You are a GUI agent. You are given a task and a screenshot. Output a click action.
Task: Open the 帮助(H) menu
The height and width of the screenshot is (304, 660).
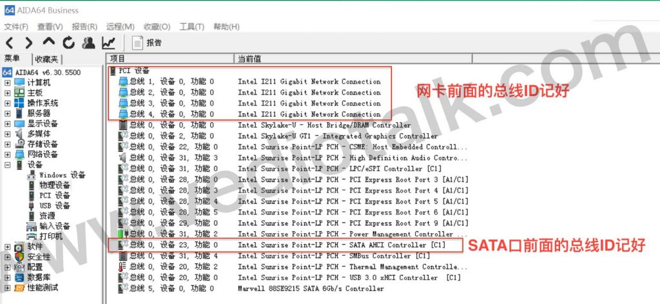coord(226,26)
